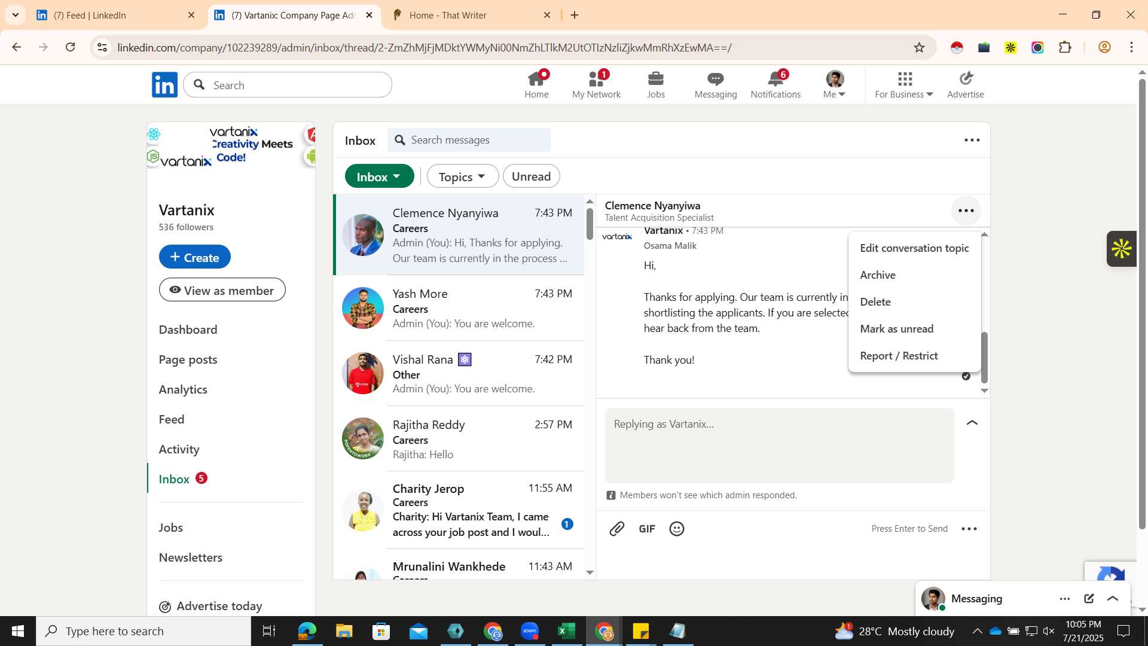Click the Create button
Viewport: 1148px width, 646px height.
[x=194, y=257]
